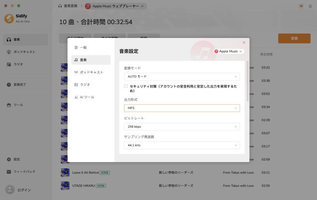
Task: Click the user avatar icon
Action: [10, 189]
